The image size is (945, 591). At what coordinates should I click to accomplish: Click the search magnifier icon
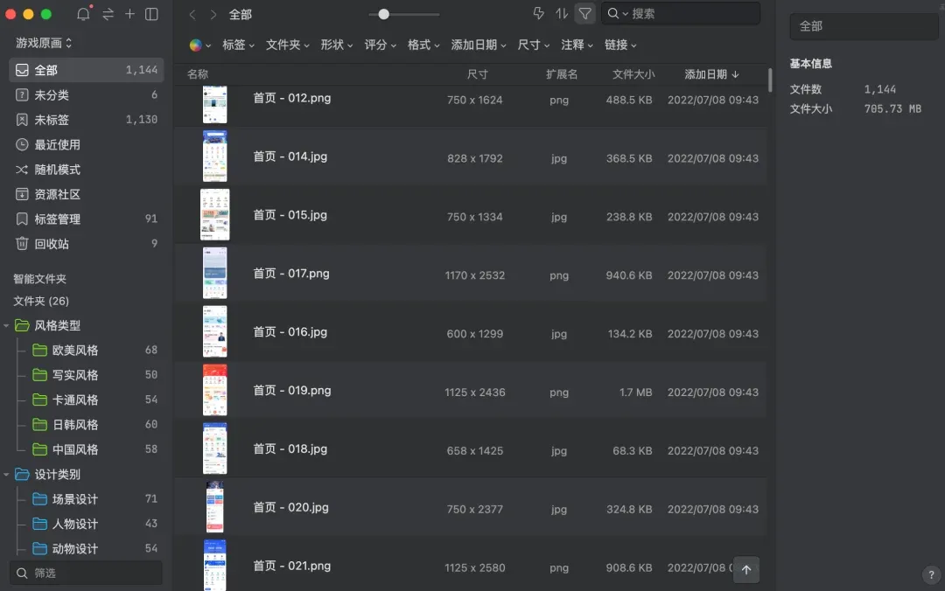(612, 13)
